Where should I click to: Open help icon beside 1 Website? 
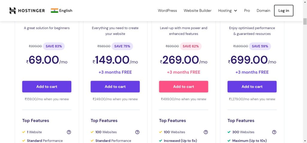coord(69,132)
